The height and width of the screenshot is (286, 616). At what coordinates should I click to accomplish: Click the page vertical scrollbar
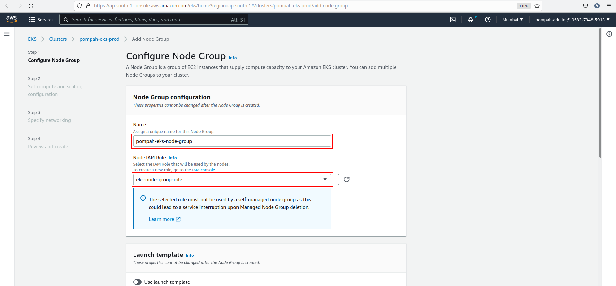(x=600, y=93)
